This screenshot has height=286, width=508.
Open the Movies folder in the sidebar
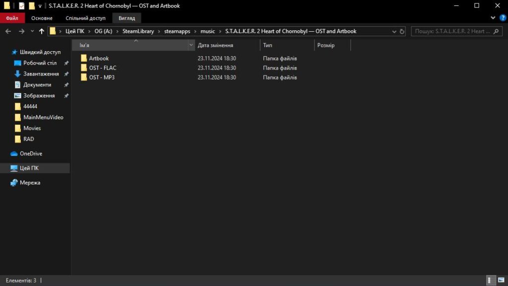32,128
